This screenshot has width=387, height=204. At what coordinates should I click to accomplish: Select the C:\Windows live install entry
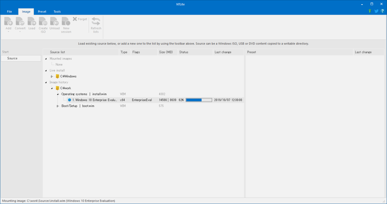[68, 76]
